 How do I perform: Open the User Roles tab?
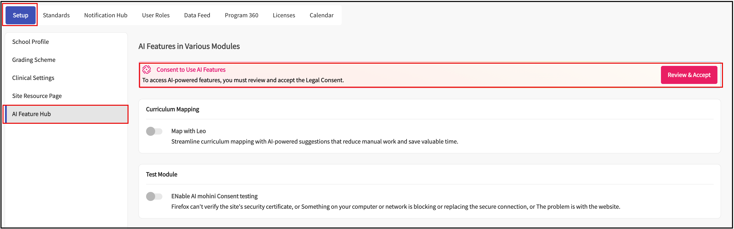tap(156, 15)
